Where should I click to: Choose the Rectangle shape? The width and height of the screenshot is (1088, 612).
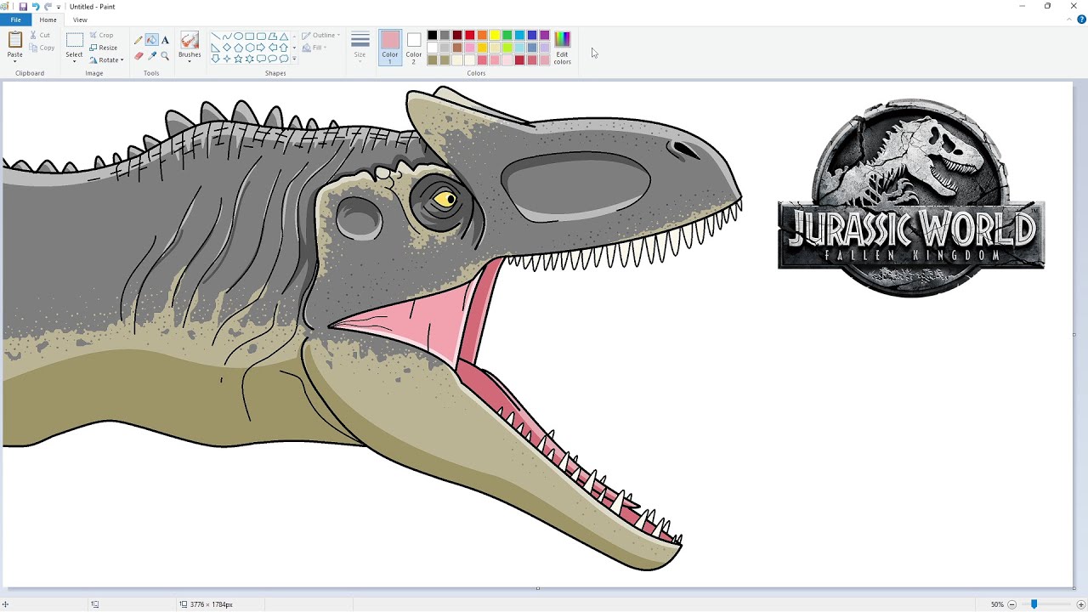(x=250, y=37)
